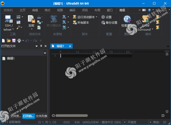Viewport: 171px width, 125px height.
Task: Switch to File explorer (文件资...) panel tab
Action: coord(16,116)
